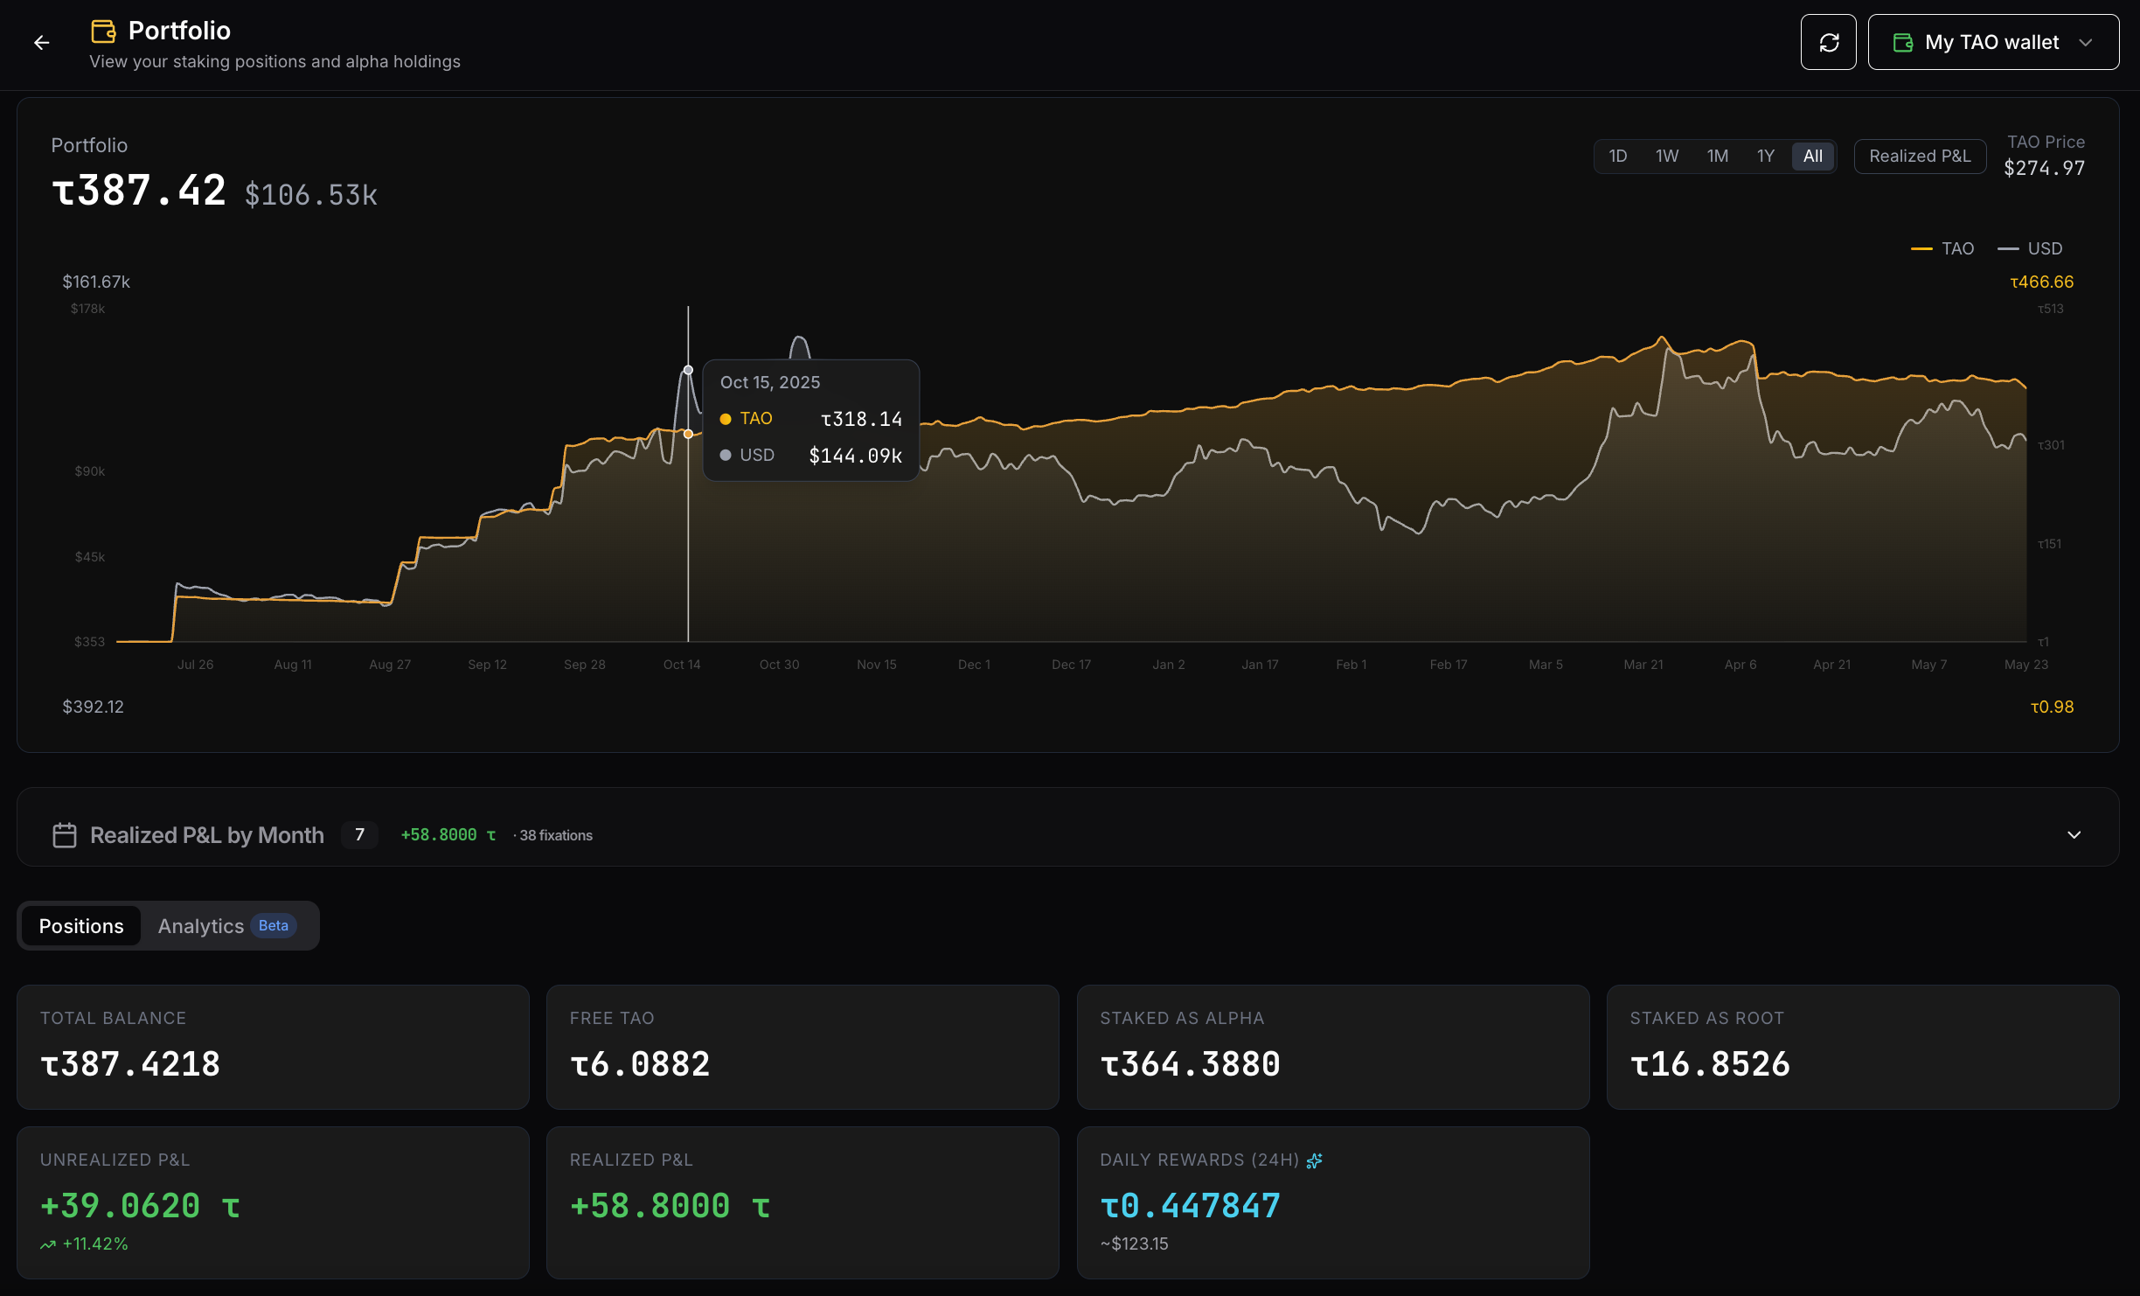Click the gray USD dot in the tooltip

pyautogui.click(x=726, y=456)
